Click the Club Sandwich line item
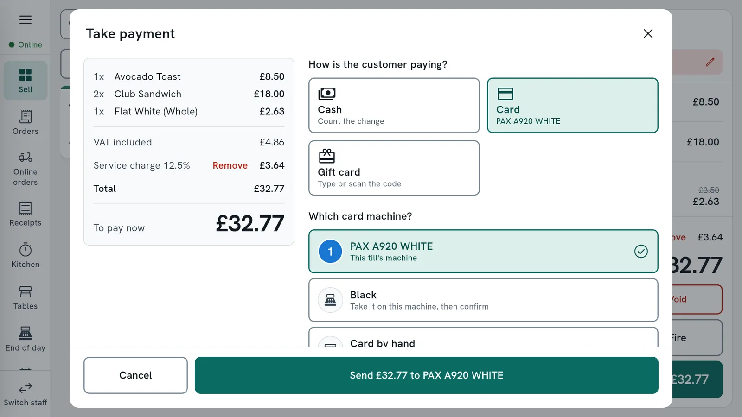 189,94
